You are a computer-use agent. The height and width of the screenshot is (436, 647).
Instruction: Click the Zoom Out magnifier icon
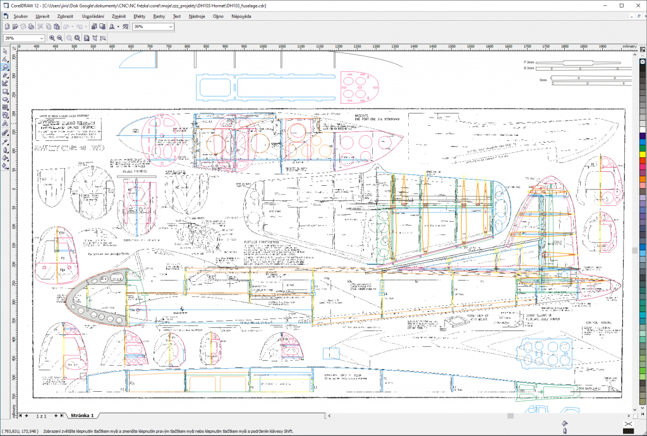[x=60, y=38]
